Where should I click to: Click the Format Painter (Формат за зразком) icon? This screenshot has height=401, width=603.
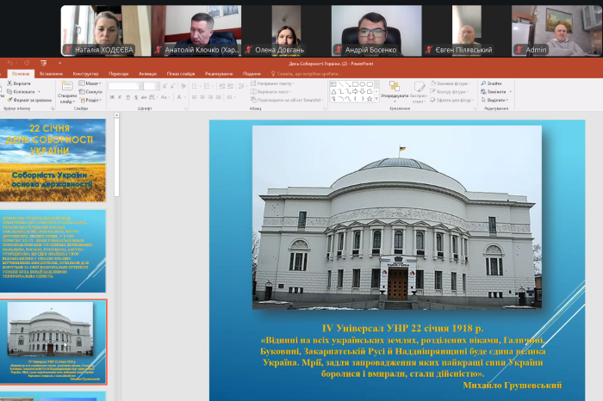click(x=9, y=100)
